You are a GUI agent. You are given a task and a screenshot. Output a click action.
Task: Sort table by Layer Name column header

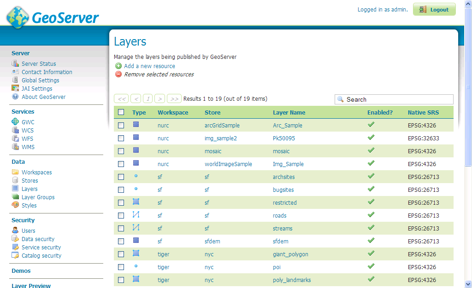(x=289, y=112)
